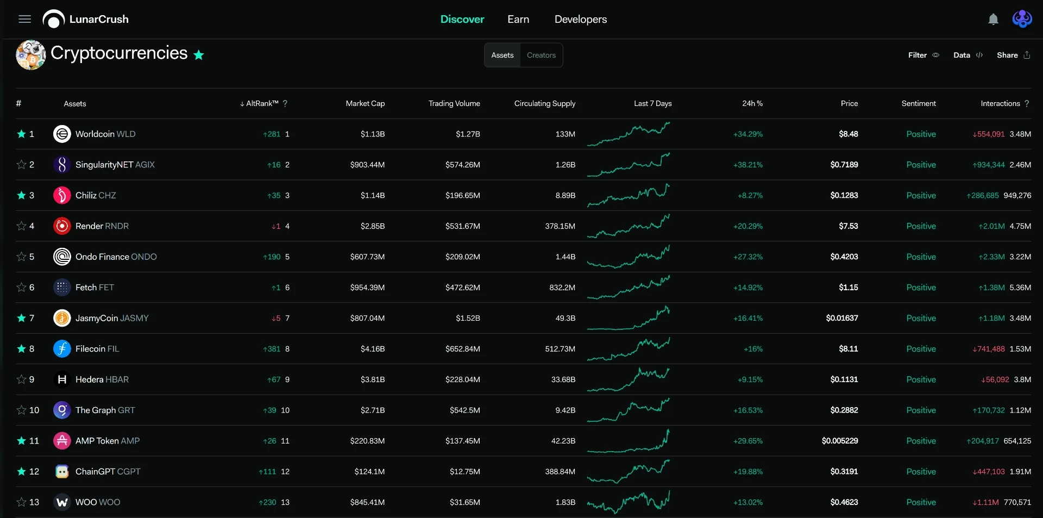Open the Earn navigation item
1043x518 pixels.
(518, 19)
